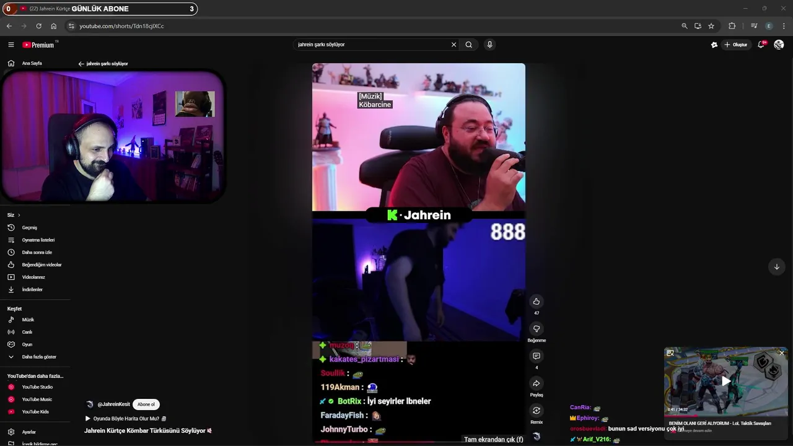This screenshot has width=793, height=446.
Task: Dislike the Short via Beğenme icon
Action: point(537,329)
